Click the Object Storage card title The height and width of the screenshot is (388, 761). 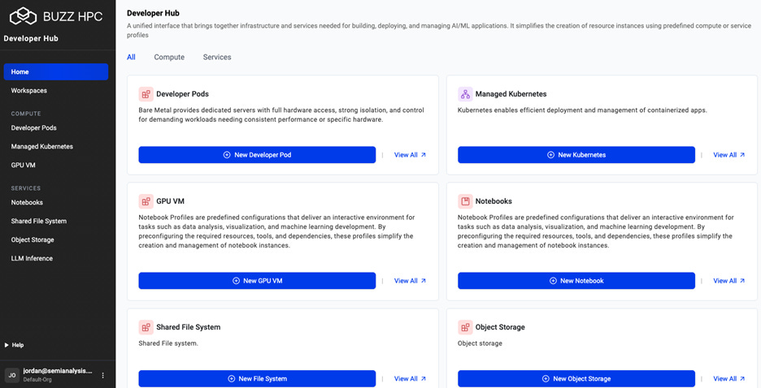tap(500, 327)
